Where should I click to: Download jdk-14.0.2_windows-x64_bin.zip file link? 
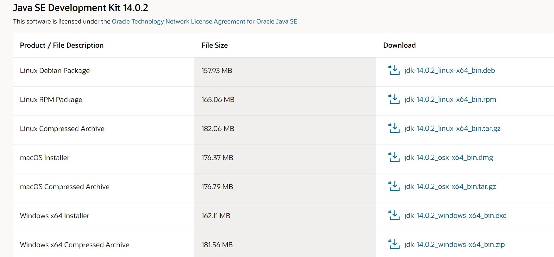point(454,244)
